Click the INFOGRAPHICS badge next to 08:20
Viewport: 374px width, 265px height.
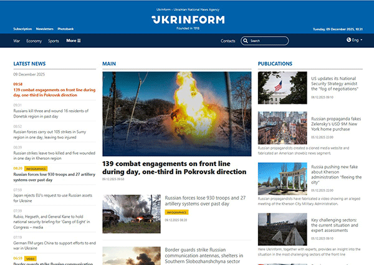tap(36, 169)
